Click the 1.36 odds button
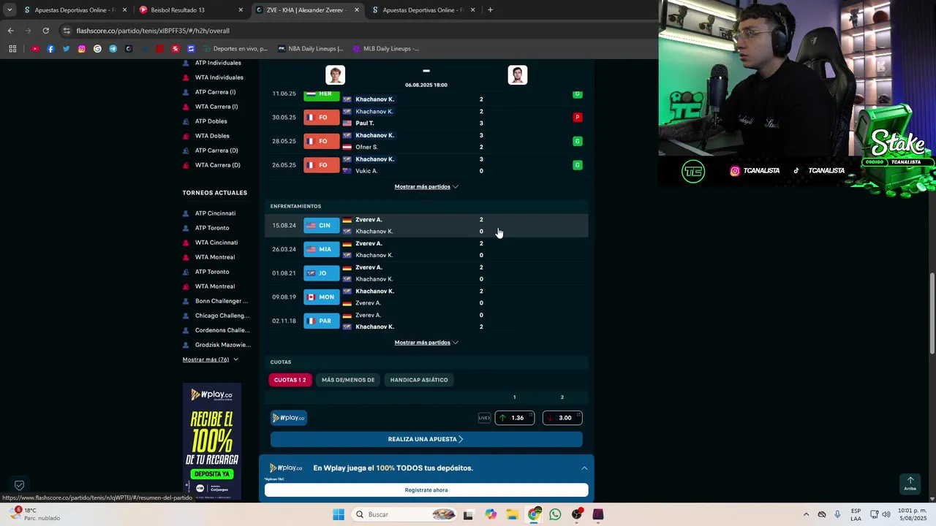 tap(515, 418)
